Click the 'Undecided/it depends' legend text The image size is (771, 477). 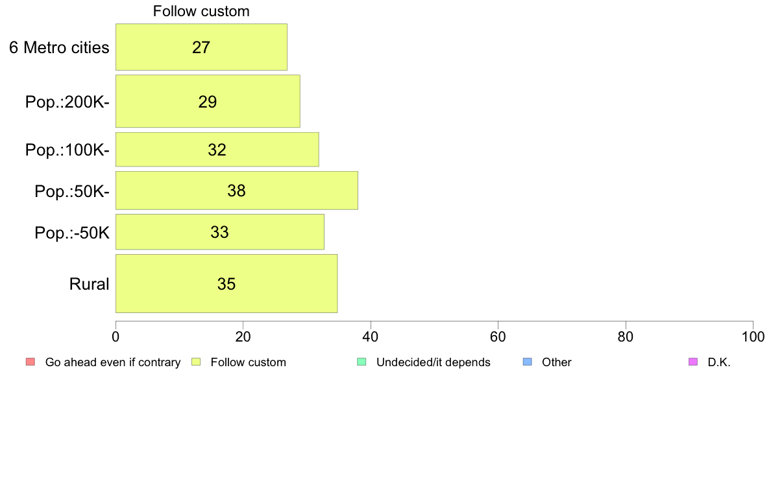coord(434,362)
